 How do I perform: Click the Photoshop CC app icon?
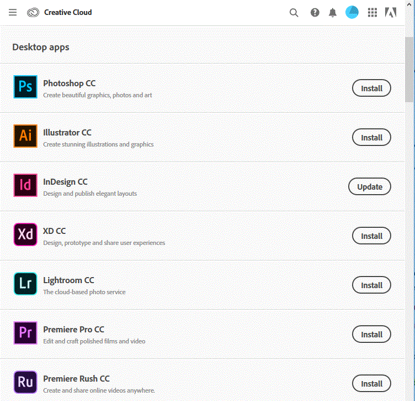[x=25, y=87]
